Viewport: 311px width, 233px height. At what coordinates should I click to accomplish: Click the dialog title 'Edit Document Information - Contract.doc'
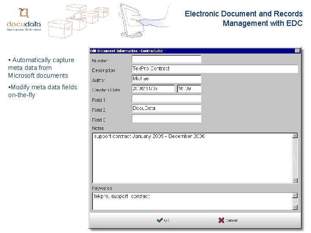point(127,51)
